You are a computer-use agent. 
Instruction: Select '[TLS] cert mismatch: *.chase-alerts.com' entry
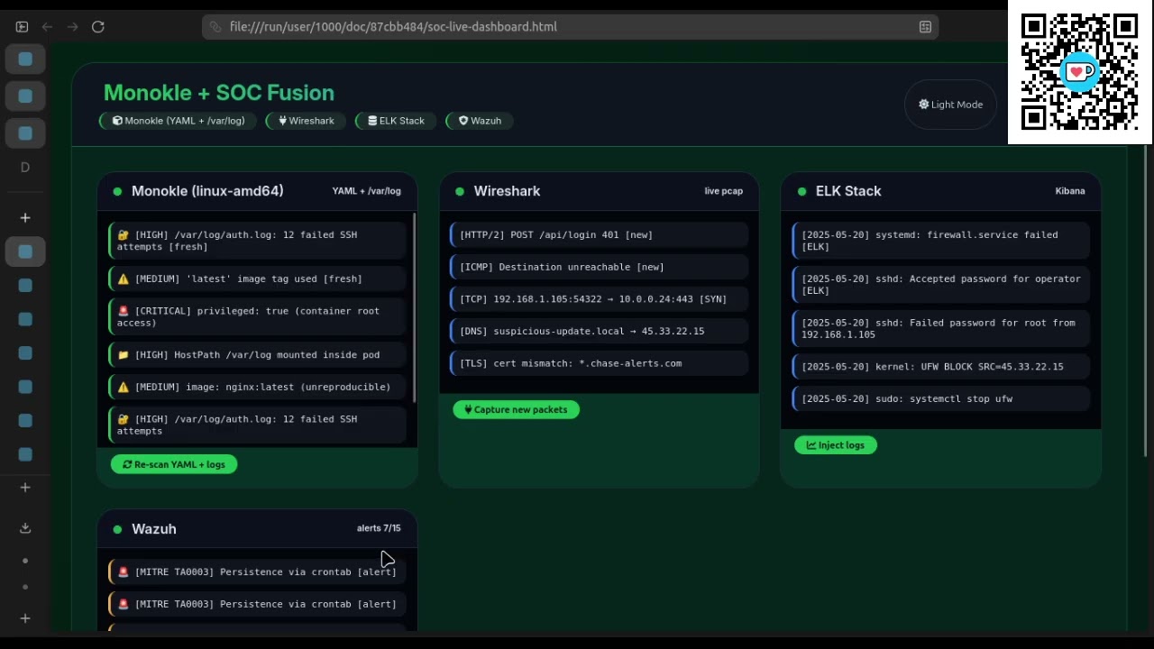[x=599, y=363]
